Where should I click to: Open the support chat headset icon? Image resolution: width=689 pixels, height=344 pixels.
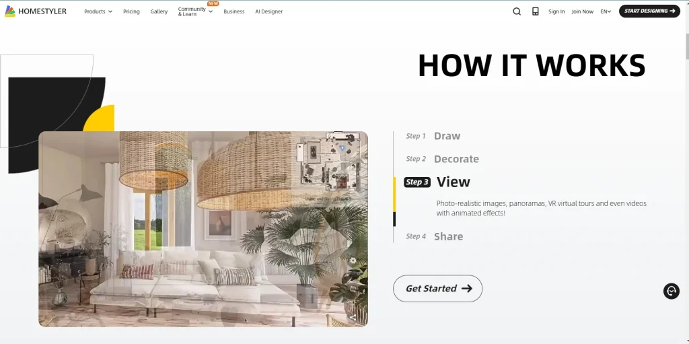tap(671, 291)
